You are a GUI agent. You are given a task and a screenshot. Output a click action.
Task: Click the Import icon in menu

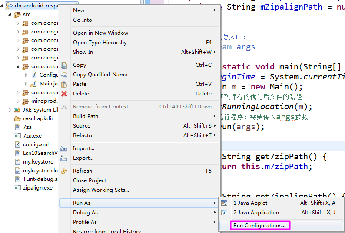[x=64, y=148]
